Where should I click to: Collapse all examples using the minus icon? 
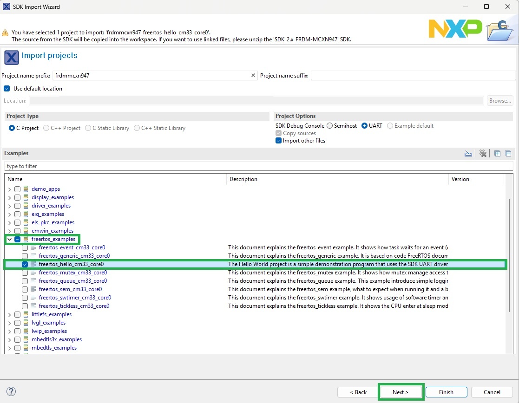[x=508, y=153]
